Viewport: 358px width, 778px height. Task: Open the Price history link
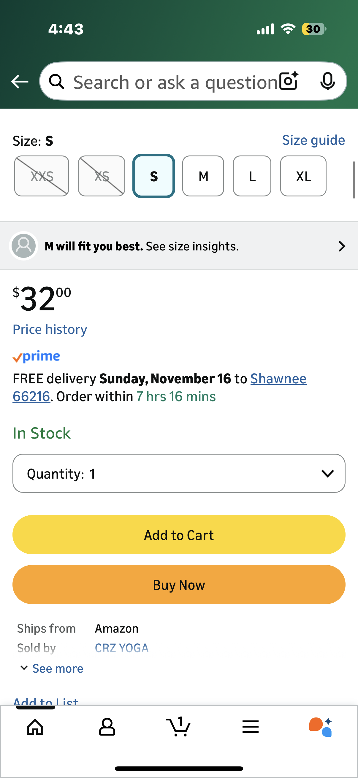tap(50, 329)
